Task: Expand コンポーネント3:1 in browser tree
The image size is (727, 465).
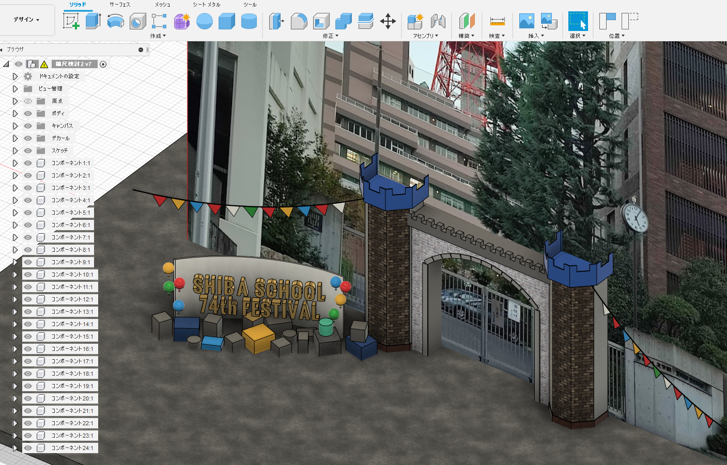Action: (x=15, y=188)
